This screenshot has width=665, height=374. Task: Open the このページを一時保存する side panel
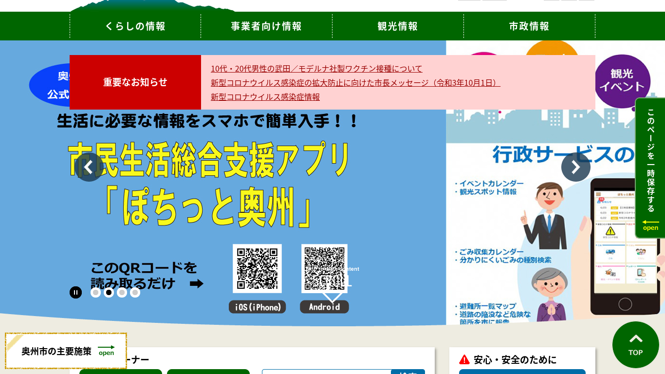[650, 168]
